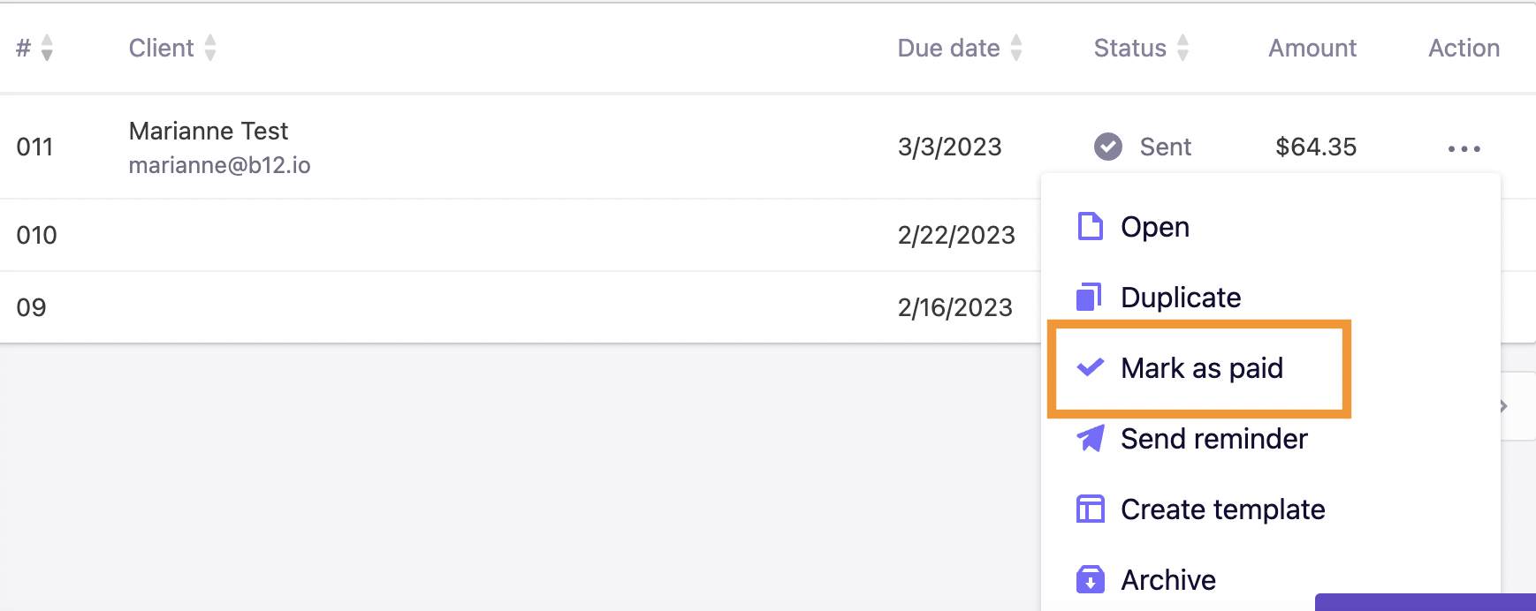Click the marianne@b12.io email link
Viewport: 1536px width, 611px height.
tap(219, 165)
